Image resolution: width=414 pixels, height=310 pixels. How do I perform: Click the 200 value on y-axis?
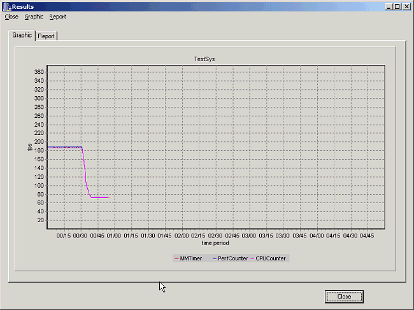pyautogui.click(x=39, y=142)
